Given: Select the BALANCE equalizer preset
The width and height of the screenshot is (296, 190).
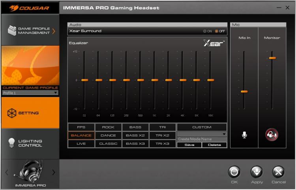Looking at the screenshot, I should coord(81,135).
